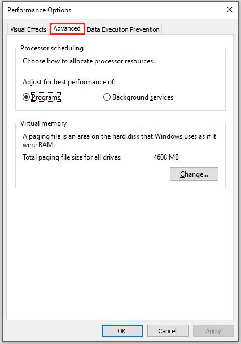Select the Advanced tab
This screenshot has width=241, height=344.
tap(67, 28)
